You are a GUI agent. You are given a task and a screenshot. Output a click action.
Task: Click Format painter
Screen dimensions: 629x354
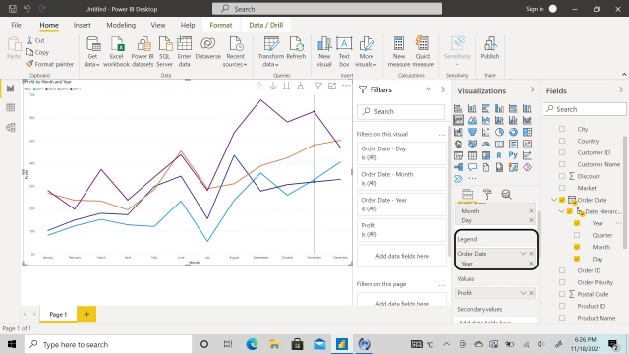50,64
